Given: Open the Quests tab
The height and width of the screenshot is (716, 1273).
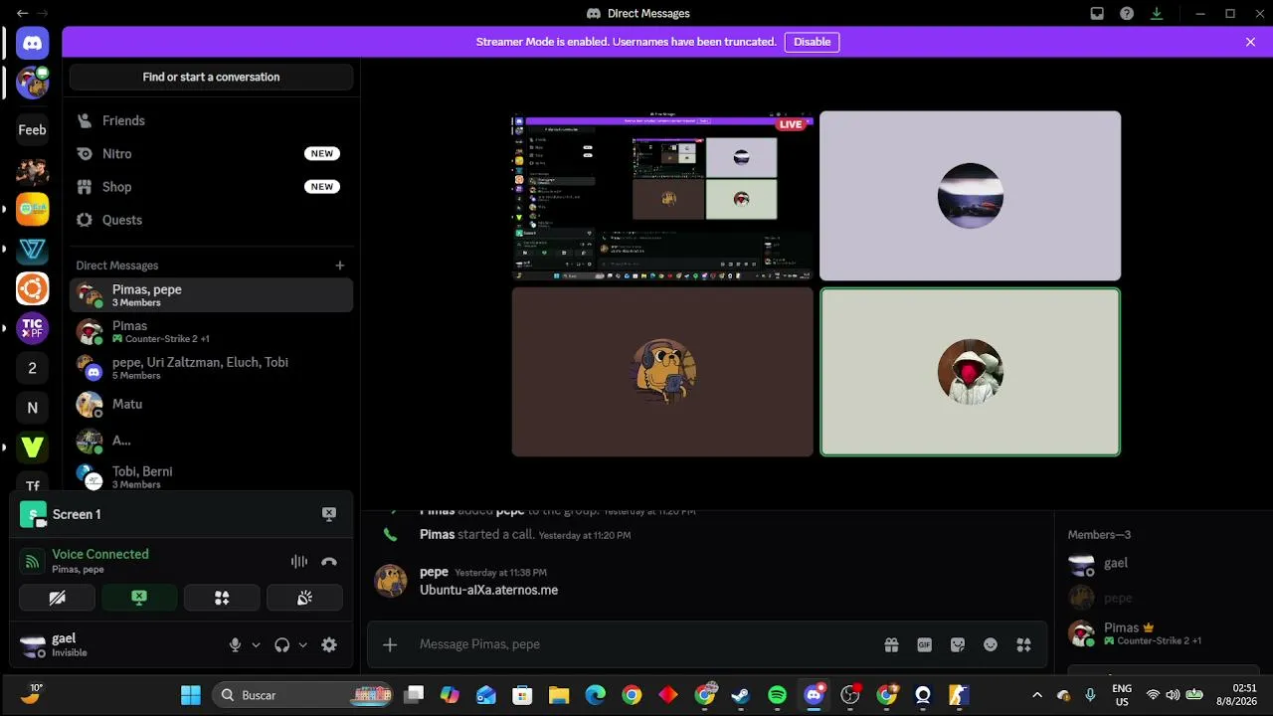Looking at the screenshot, I should [x=211, y=220].
